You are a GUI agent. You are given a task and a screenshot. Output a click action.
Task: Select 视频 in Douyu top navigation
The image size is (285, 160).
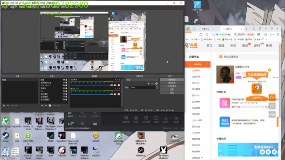click(x=245, y=45)
